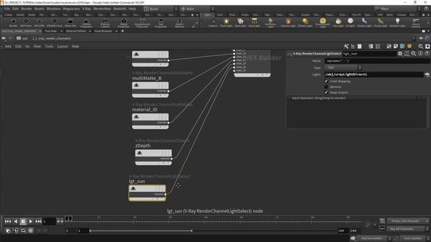431x242 pixels.
Task: Expand the Material Palette tab options arrow
Action: (x=90, y=32)
